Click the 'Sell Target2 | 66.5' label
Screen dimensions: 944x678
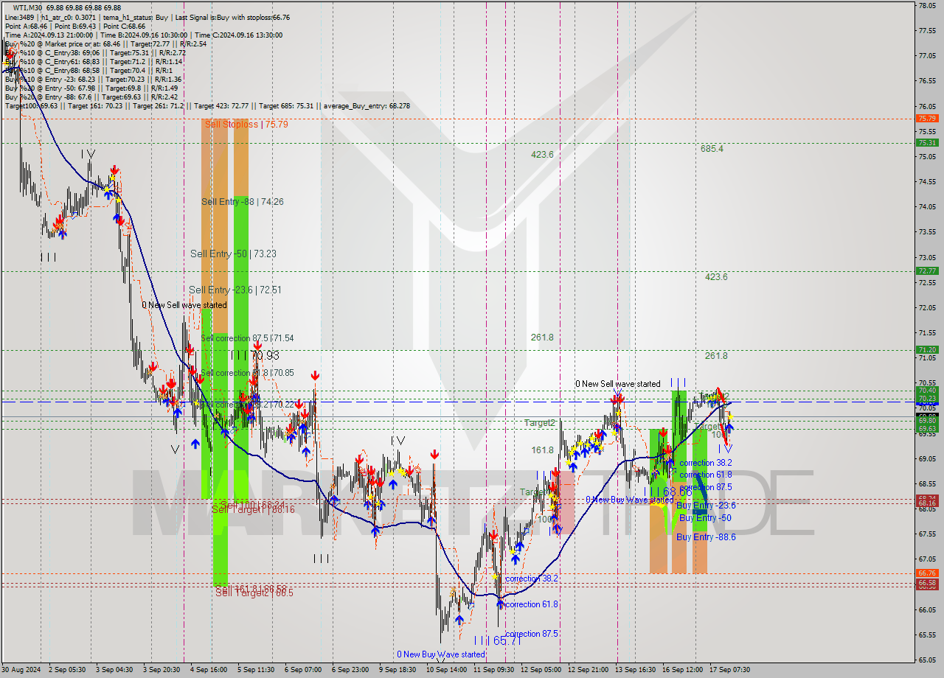click(254, 593)
